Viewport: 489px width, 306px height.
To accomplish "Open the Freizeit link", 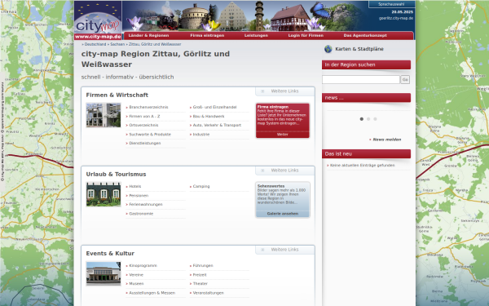I will [x=200, y=275].
